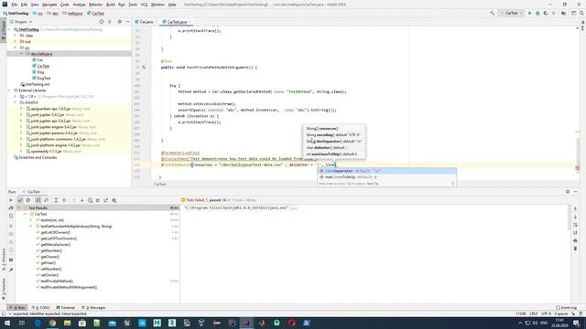Expand testGetNumberMultipleValues test node

tap(31, 227)
